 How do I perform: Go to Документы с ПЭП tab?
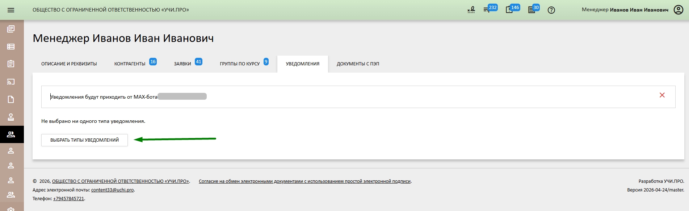coord(358,64)
